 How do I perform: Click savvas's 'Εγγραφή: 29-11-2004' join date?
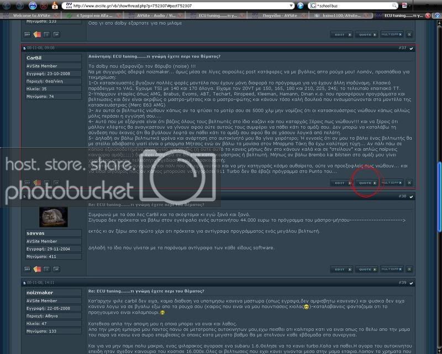pos(48,249)
